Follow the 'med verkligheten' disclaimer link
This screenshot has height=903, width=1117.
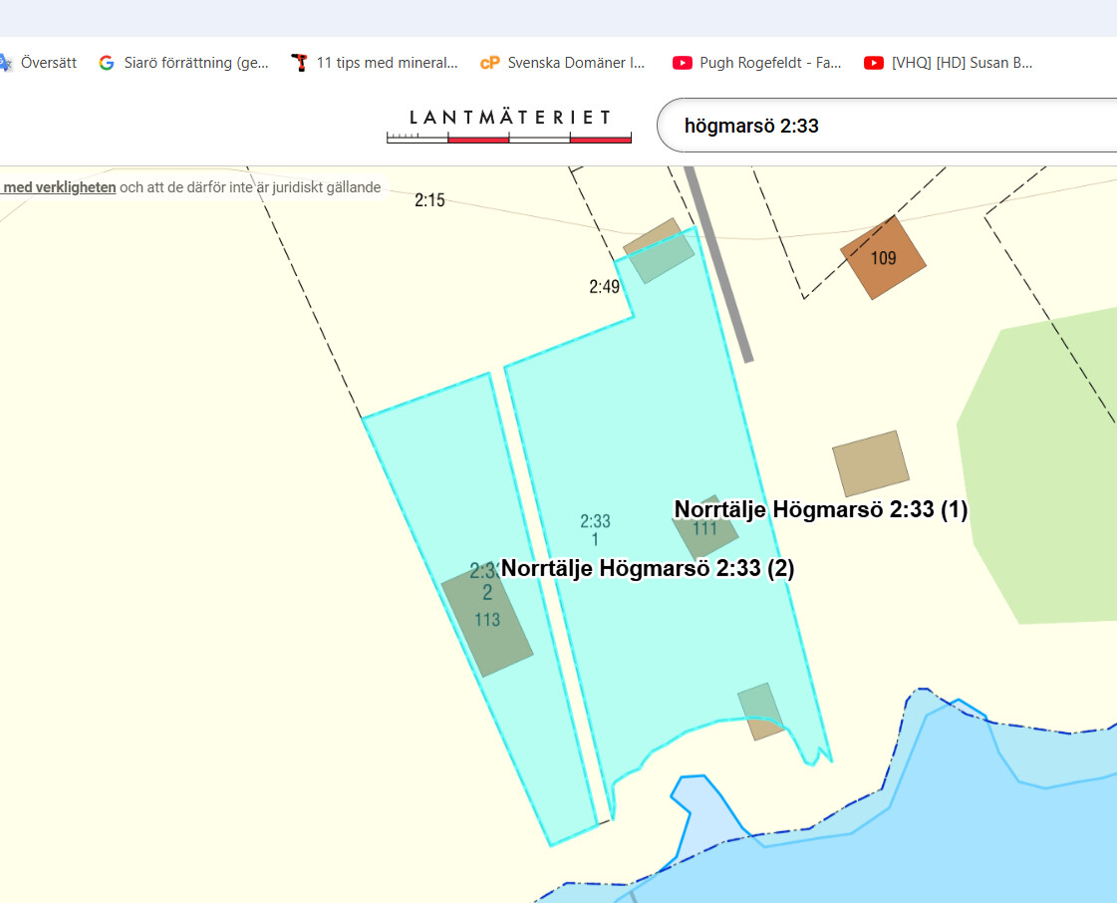[60, 187]
